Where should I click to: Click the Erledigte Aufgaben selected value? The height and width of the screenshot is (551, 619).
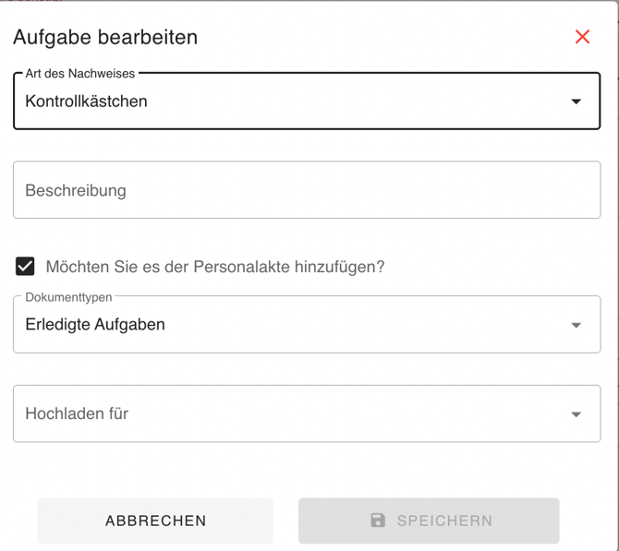pyautogui.click(x=95, y=324)
